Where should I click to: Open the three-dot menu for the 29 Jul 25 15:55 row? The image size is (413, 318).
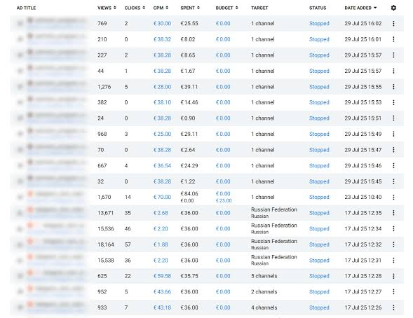(393, 87)
